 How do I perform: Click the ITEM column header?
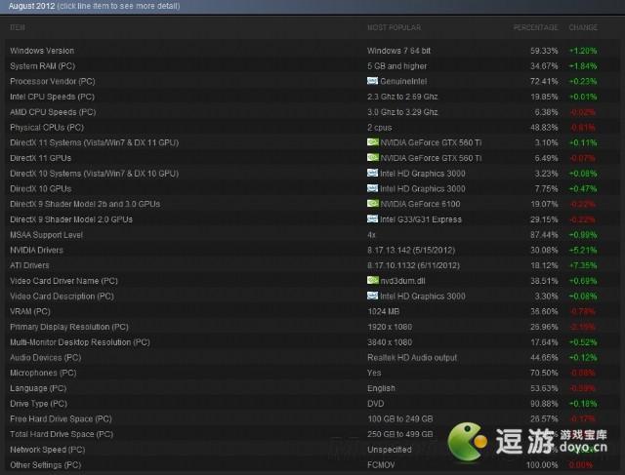[x=18, y=27]
